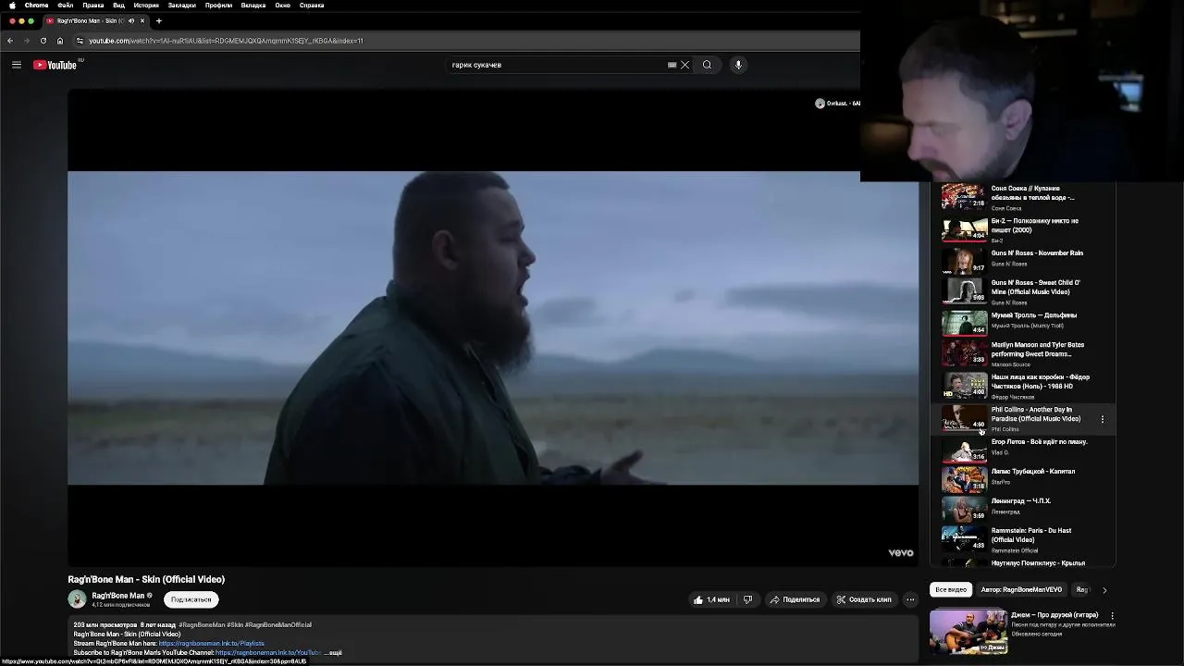Screen dimensions: 1184x666
Task: Expand description with ...ещё
Action: 333,652
